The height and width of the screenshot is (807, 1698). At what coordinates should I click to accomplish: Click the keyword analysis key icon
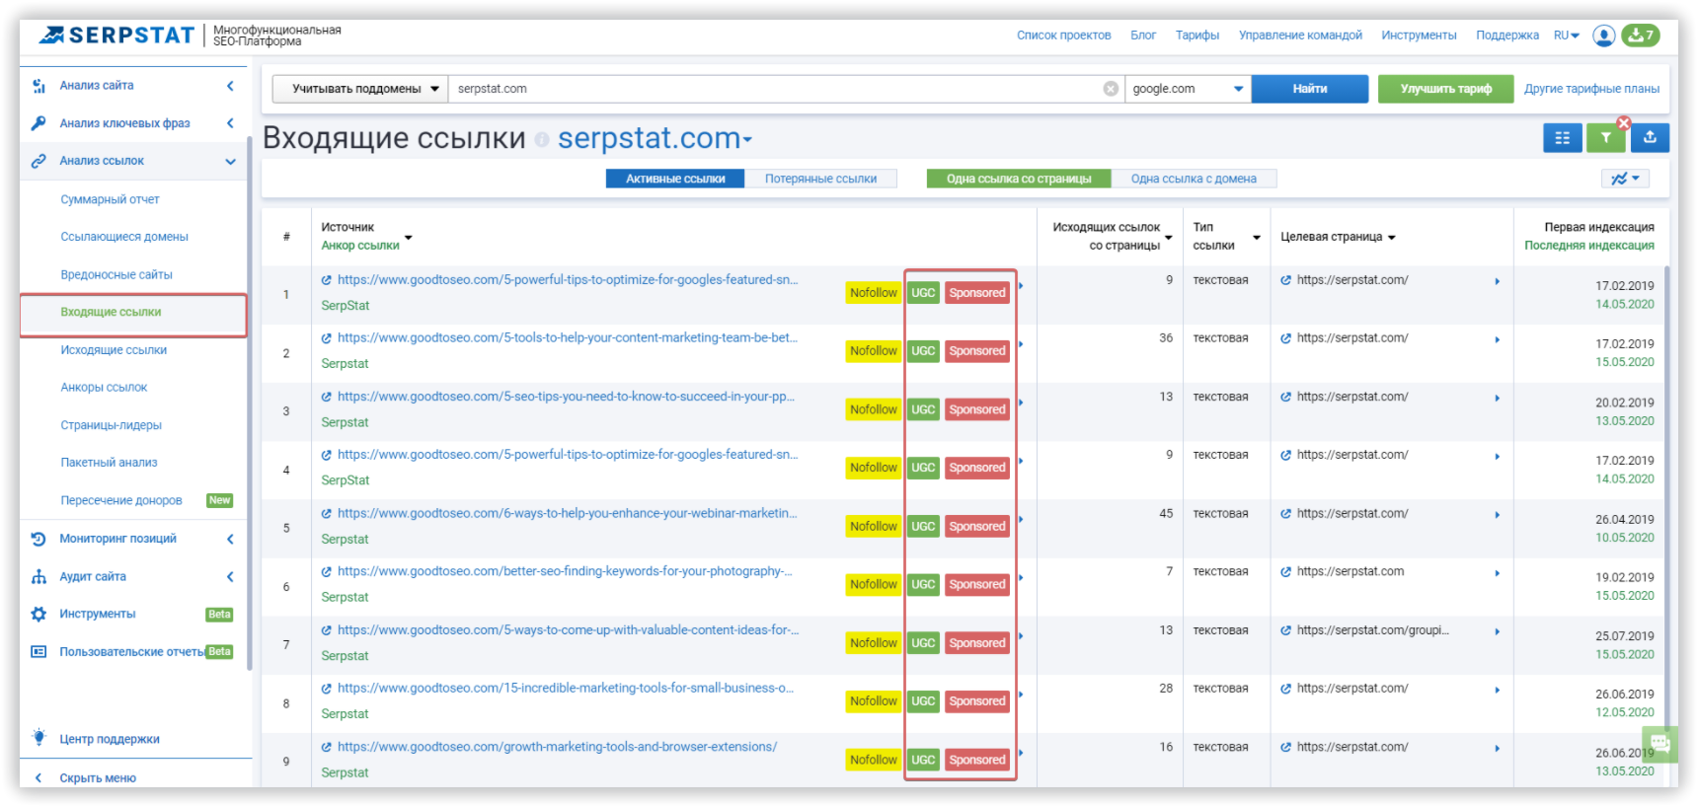(39, 123)
